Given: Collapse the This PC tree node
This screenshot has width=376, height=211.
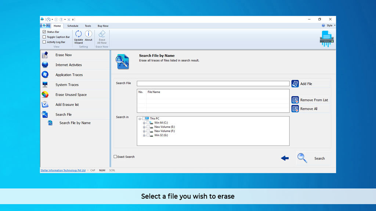Looking at the screenshot, I should 140,119.
